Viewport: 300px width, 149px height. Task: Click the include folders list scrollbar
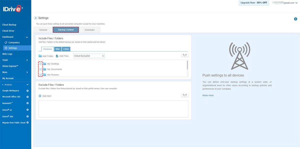pyautogui.click(x=187, y=65)
